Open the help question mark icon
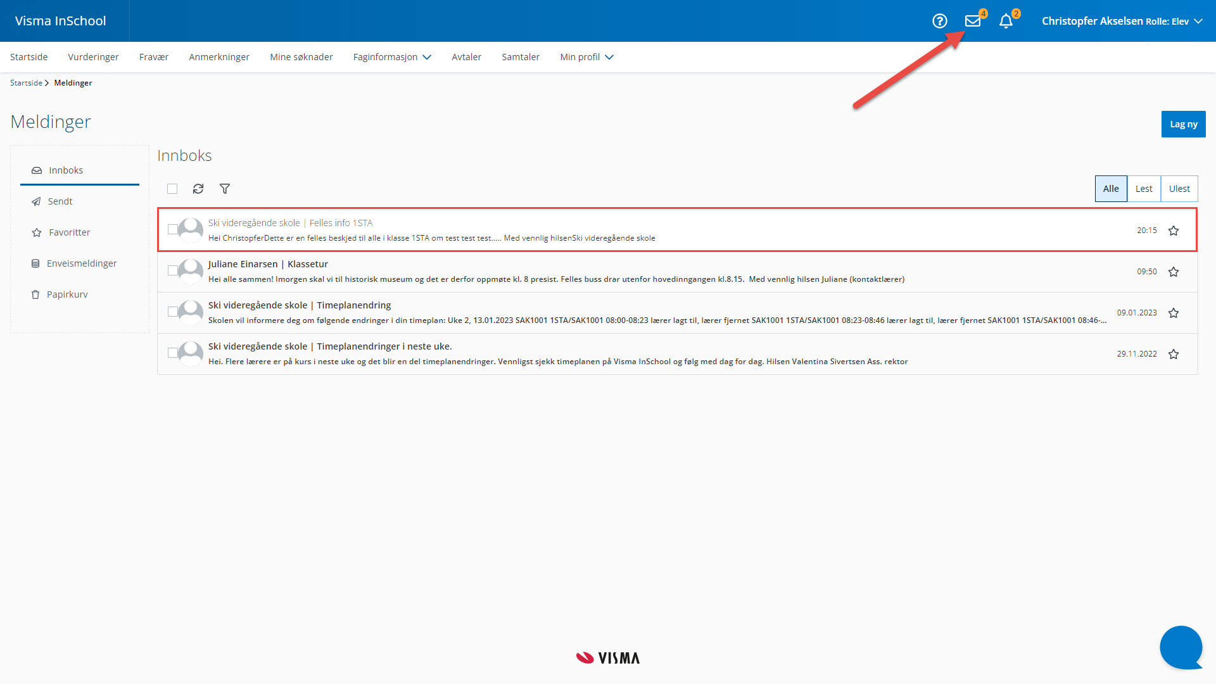1216x684 pixels. 940,21
